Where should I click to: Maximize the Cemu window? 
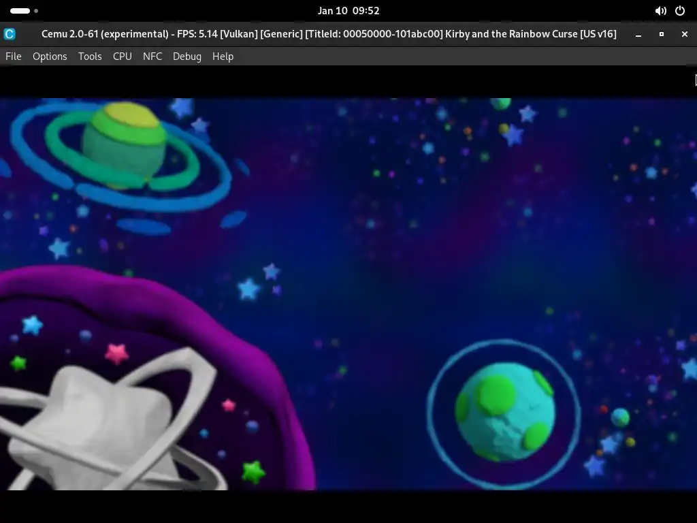coord(662,34)
